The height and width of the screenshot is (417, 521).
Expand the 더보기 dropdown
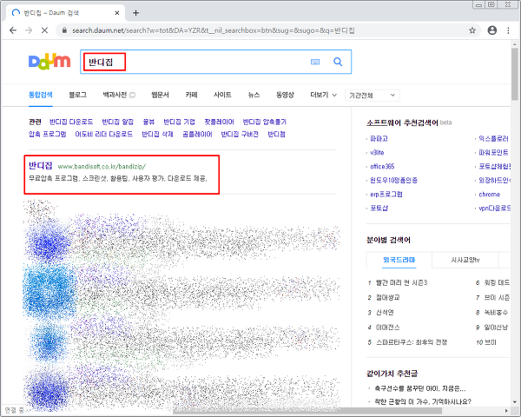point(323,95)
